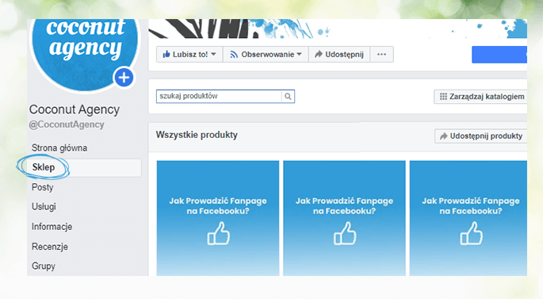Open the middle Jak Prowadzić Fanpage product tile
This screenshot has height=299, width=543.
[x=344, y=218]
